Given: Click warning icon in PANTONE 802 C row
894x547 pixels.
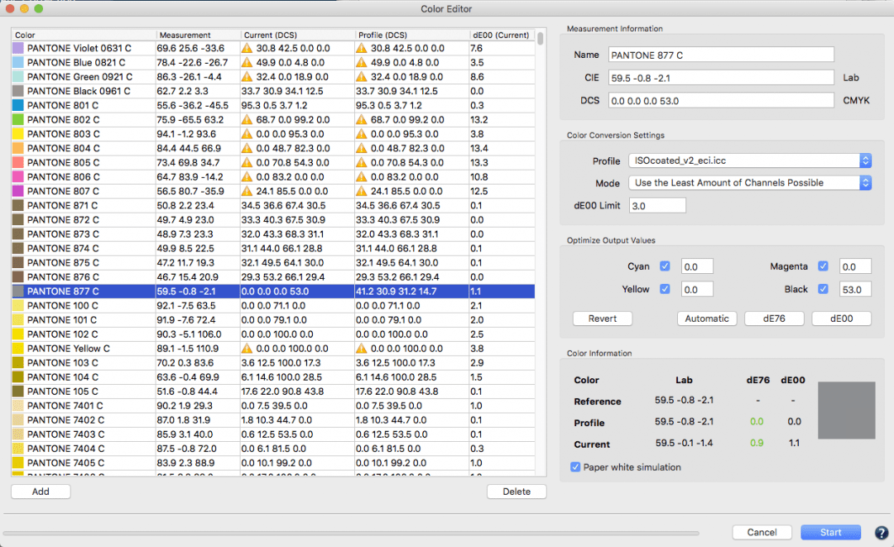Looking at the screenshot, I should (x=247, y=120).
